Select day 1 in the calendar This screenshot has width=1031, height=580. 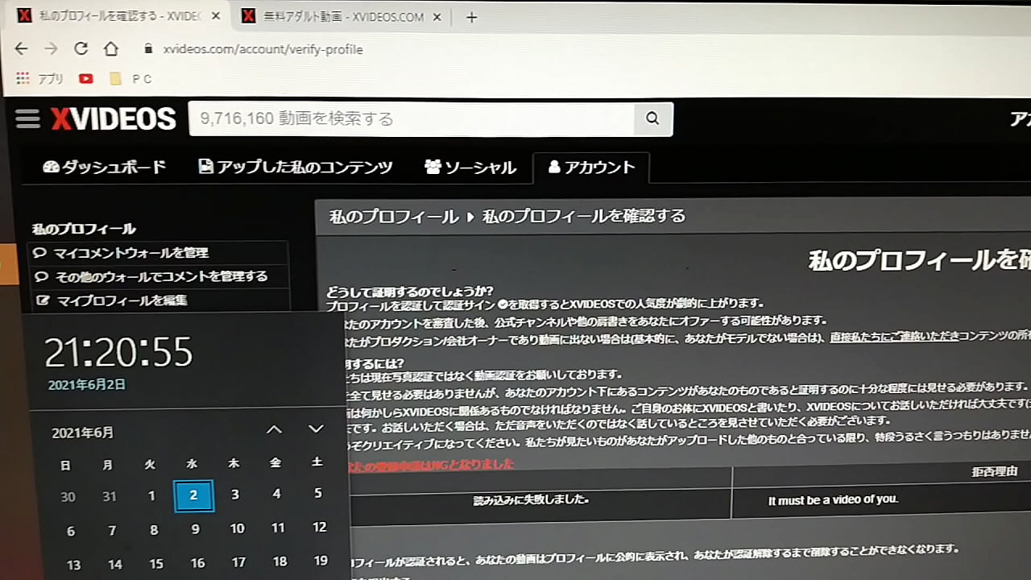pyautogui.click(x=151, y=496)
